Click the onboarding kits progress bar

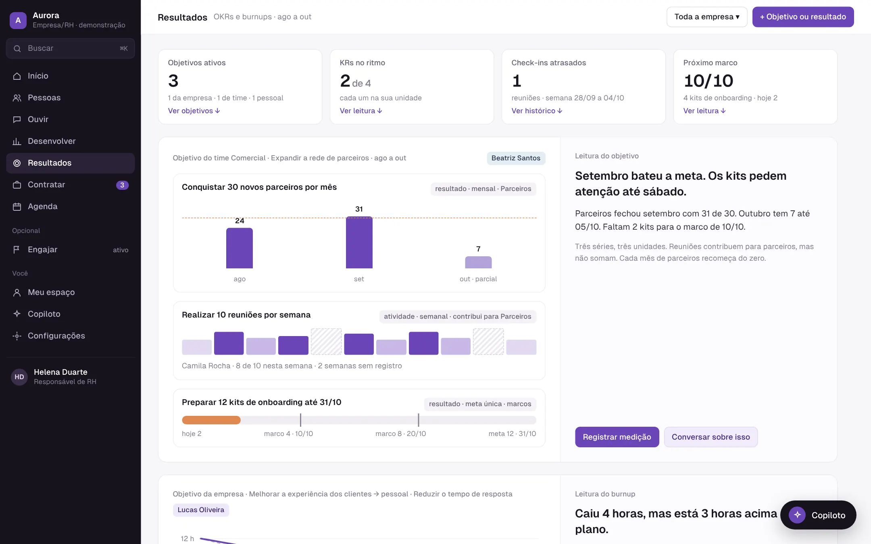click(359, 420)
